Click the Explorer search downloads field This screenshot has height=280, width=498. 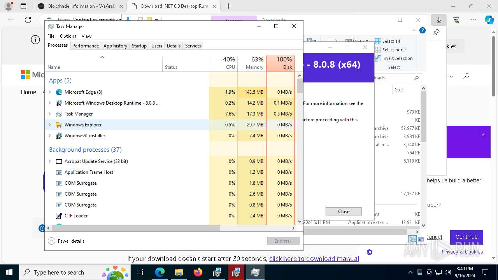click(398, 78)
